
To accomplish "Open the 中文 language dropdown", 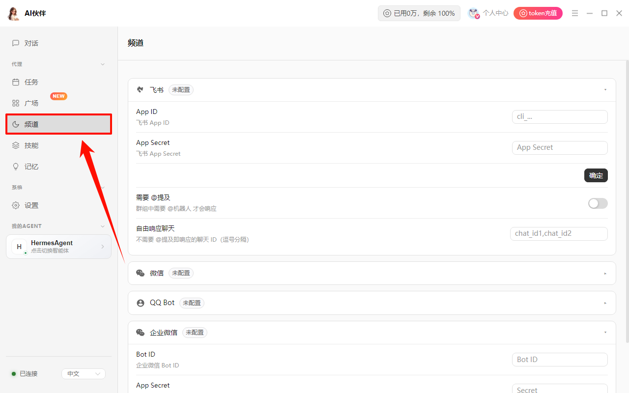I will (84, 374).
